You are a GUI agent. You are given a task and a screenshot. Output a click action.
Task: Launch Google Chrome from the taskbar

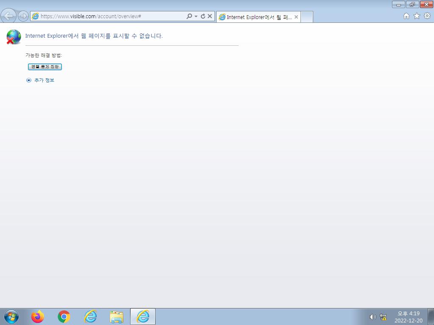(x=64, y=317)
